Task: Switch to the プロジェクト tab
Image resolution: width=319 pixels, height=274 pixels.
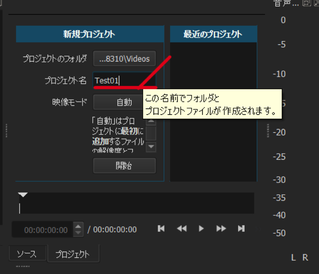Action: click(73, 254)
